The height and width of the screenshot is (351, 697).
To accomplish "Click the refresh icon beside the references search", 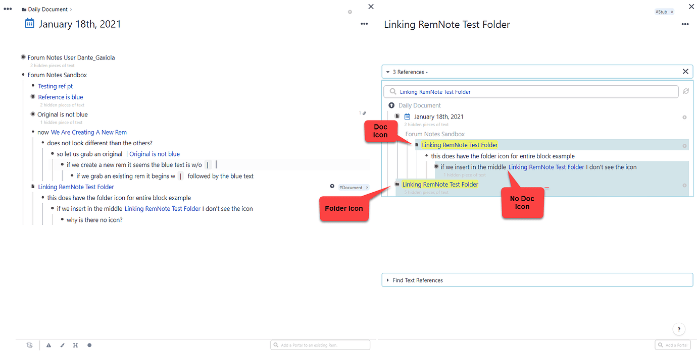I will (685, 91).
